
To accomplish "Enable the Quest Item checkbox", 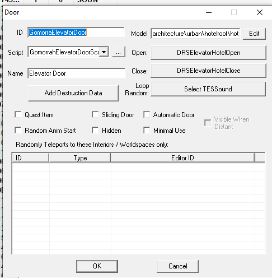I will point(18,115).
